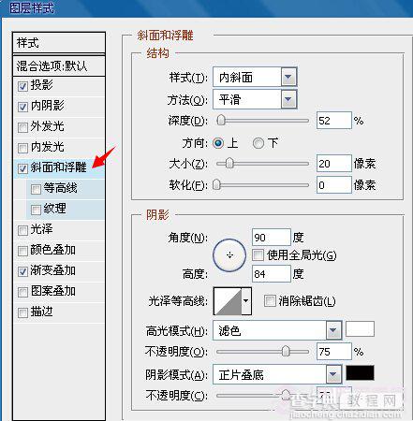The image size is (413, 421).
Task: Enable the 等高线 contour checkbox
Action: tap(36, 189)
